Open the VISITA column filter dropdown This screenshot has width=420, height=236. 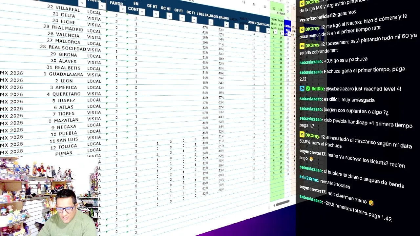coord(102,6)
